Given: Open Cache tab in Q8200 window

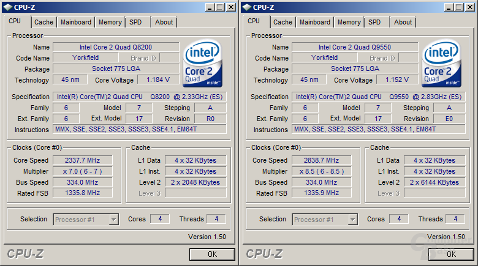Looking at the screenshot, I should (44, 22).
